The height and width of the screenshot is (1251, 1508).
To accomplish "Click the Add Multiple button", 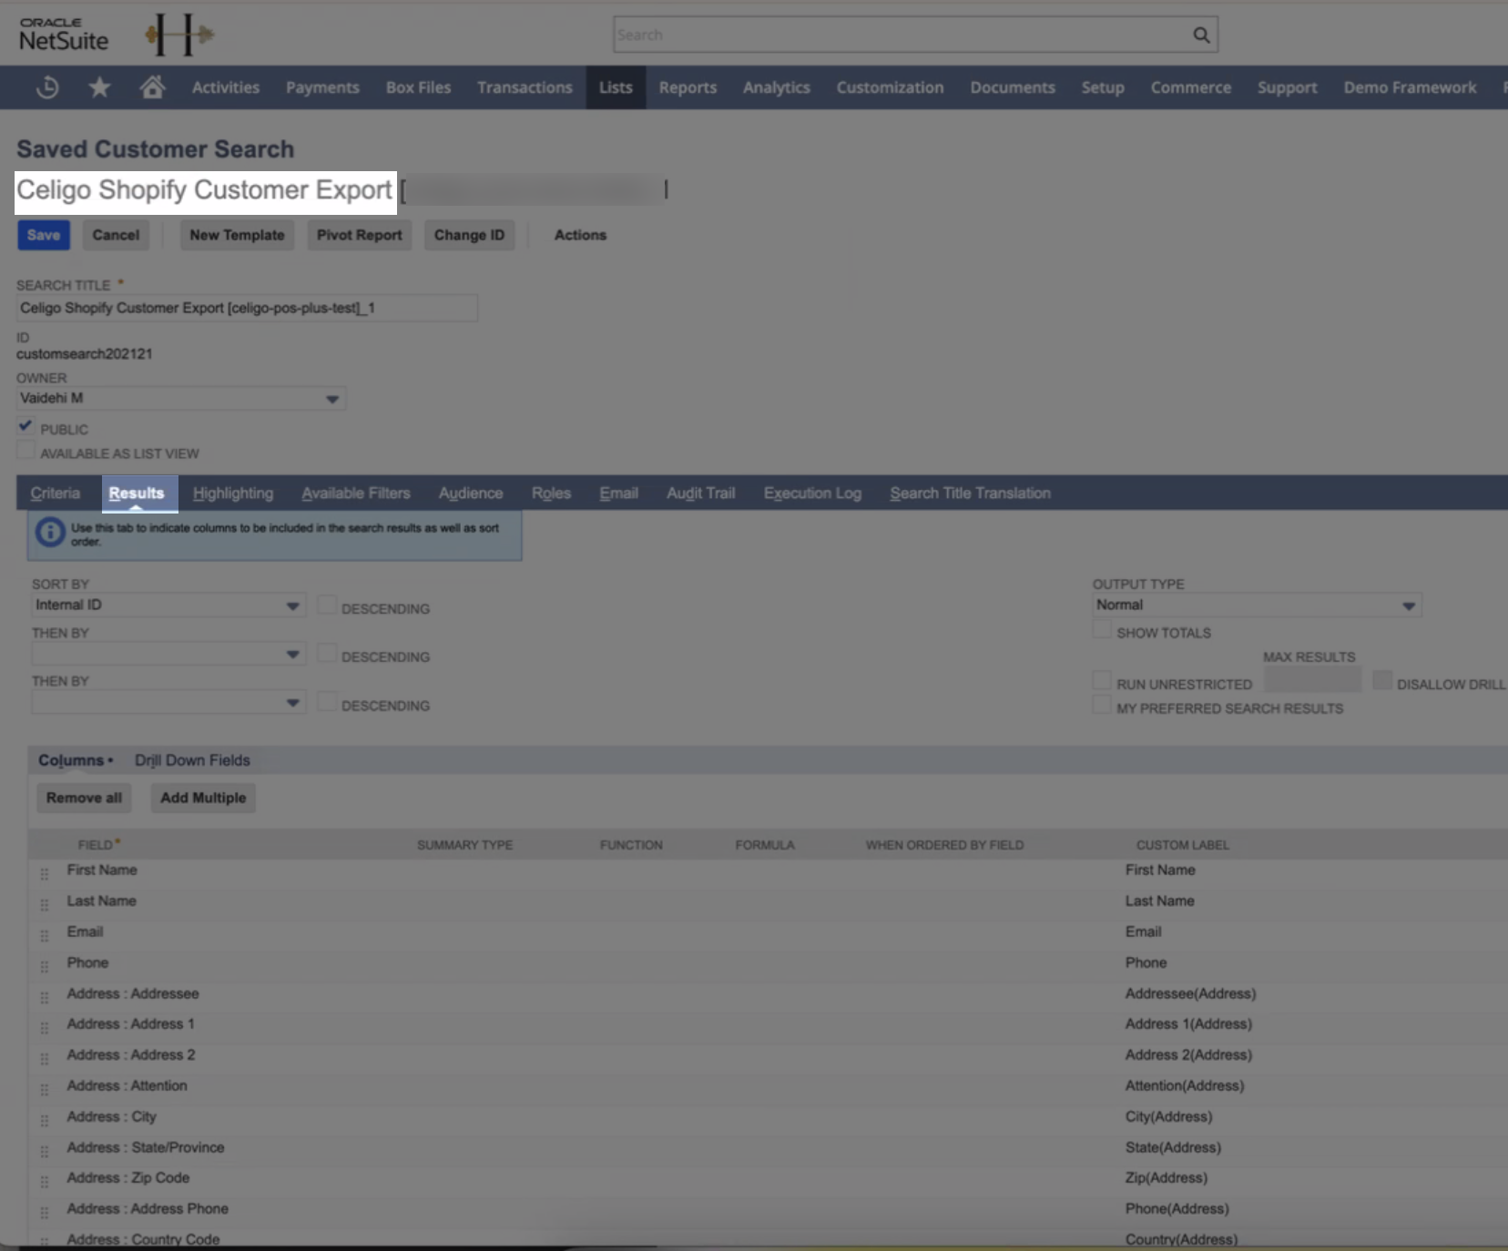I will 203,798.
